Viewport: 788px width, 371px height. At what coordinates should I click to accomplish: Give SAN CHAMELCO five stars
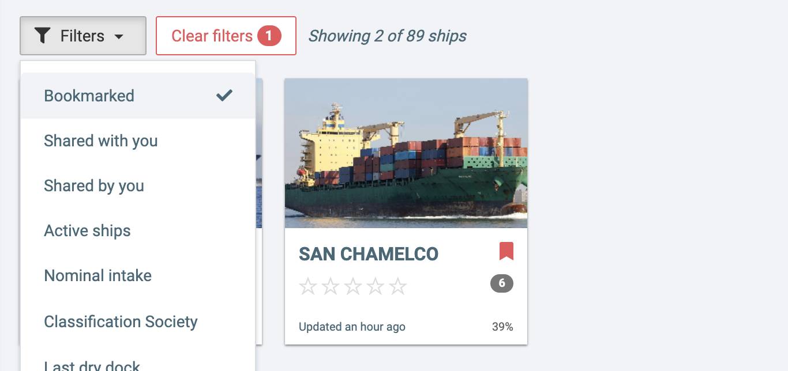398,286
